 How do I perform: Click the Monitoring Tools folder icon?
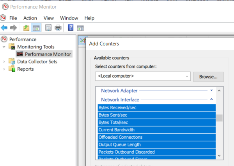pos(12,46)
